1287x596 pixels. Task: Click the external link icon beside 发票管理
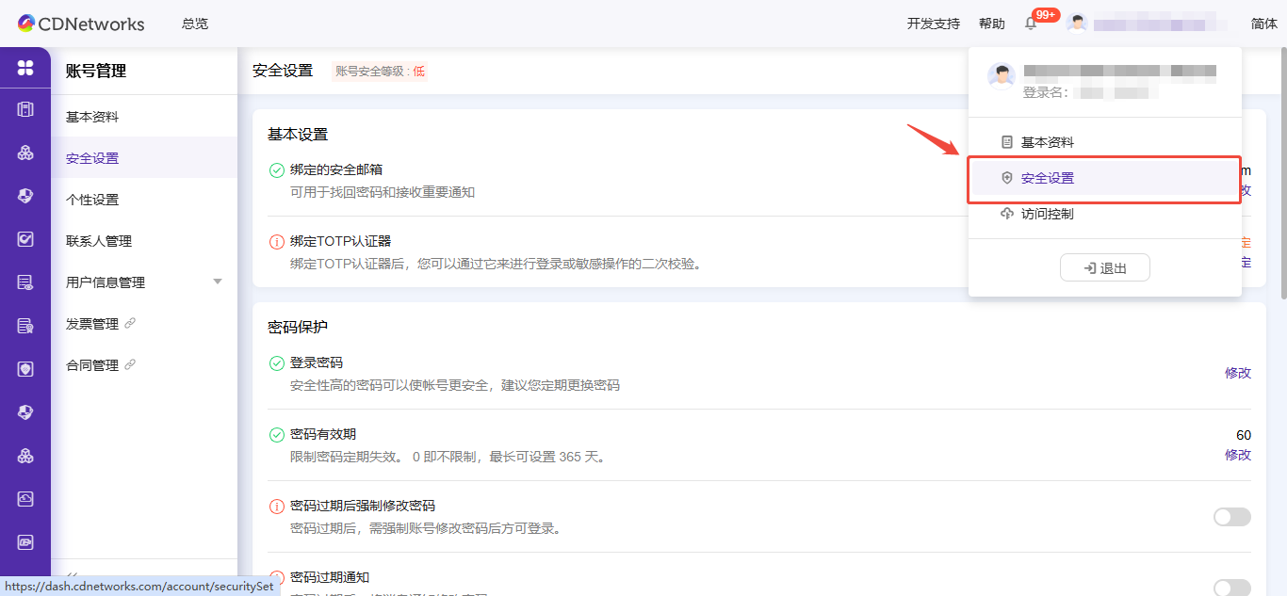[130, 323]
